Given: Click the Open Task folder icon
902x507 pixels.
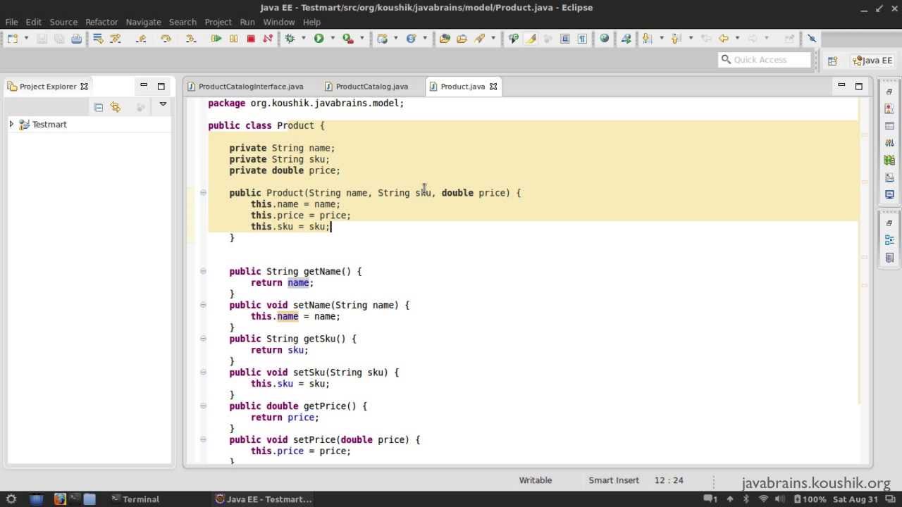Looking at the screenshot, I should pyautogui.click(x=462, y=39).
